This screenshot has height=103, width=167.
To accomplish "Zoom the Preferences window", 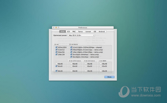I will coord(58,28).
